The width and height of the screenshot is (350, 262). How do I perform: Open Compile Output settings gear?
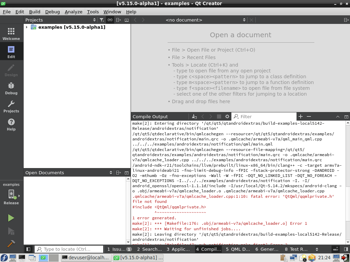point(227,116)
